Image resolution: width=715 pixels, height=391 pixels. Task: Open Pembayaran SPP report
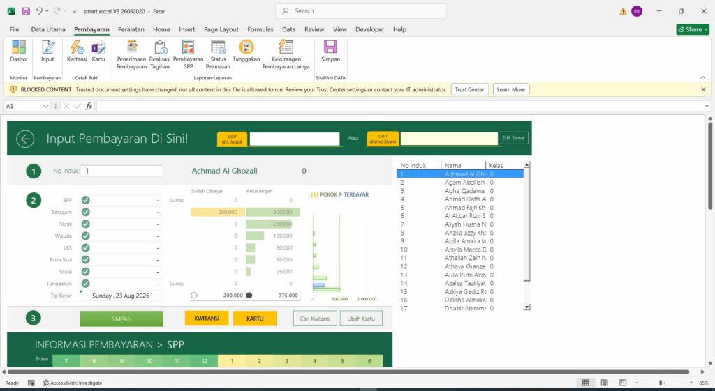188,54
